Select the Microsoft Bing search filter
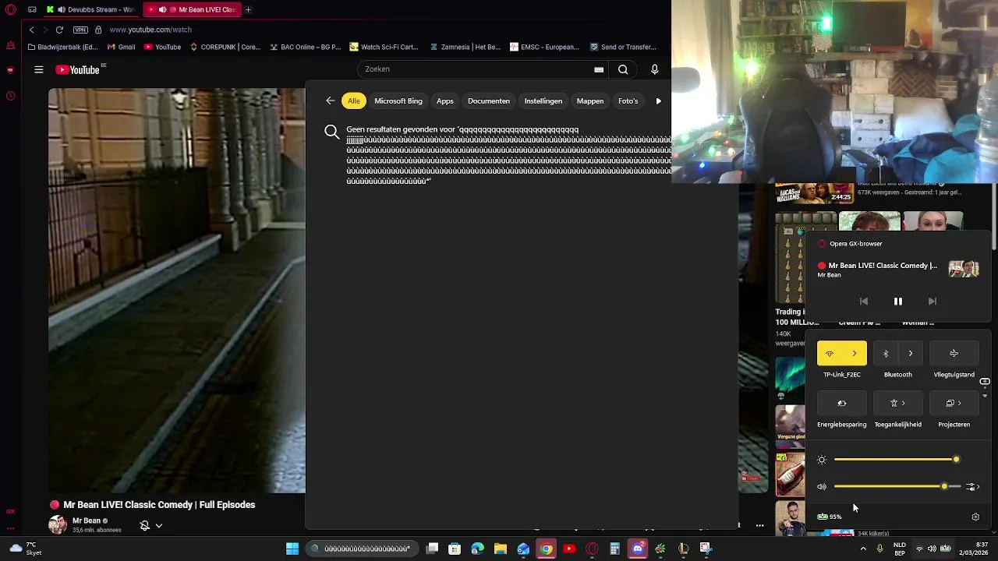 click(398, 101)
